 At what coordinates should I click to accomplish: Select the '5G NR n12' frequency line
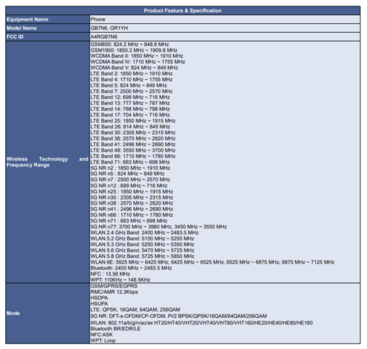(129, 185)
